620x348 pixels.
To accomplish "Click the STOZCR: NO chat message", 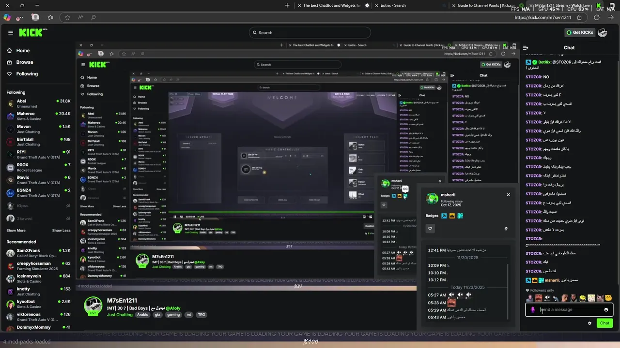I will 537,77.
